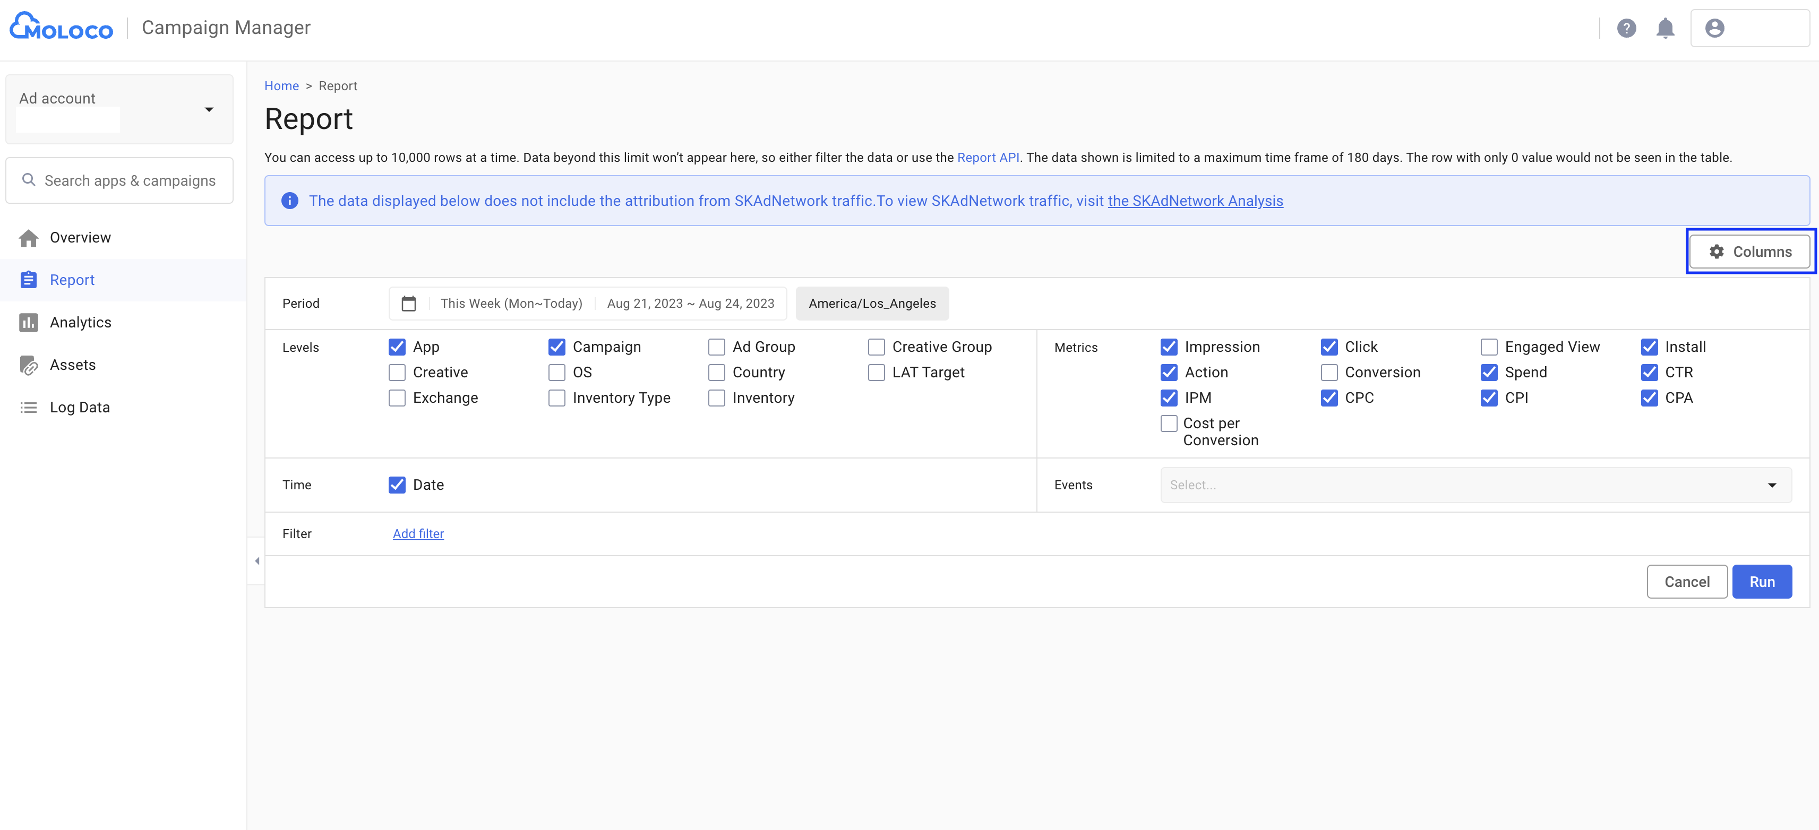This screenshot has width=1819, height=830.
Task: Open the This Week period selector
Action: click(x=511, y=304)
